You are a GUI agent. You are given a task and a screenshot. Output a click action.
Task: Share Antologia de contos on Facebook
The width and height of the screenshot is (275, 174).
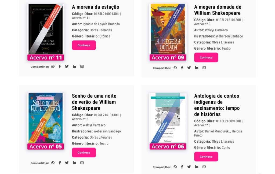[182, 167]
